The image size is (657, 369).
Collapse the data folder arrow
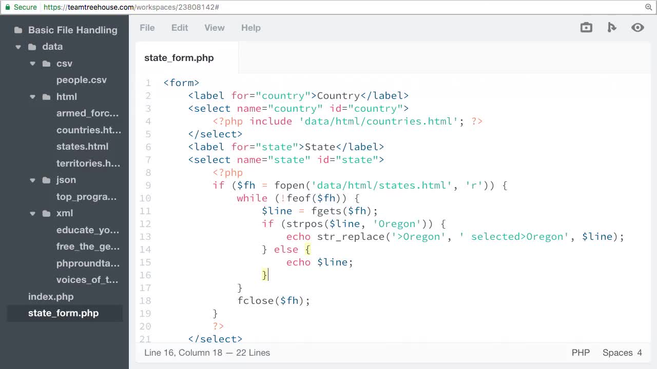click(18, 47)
